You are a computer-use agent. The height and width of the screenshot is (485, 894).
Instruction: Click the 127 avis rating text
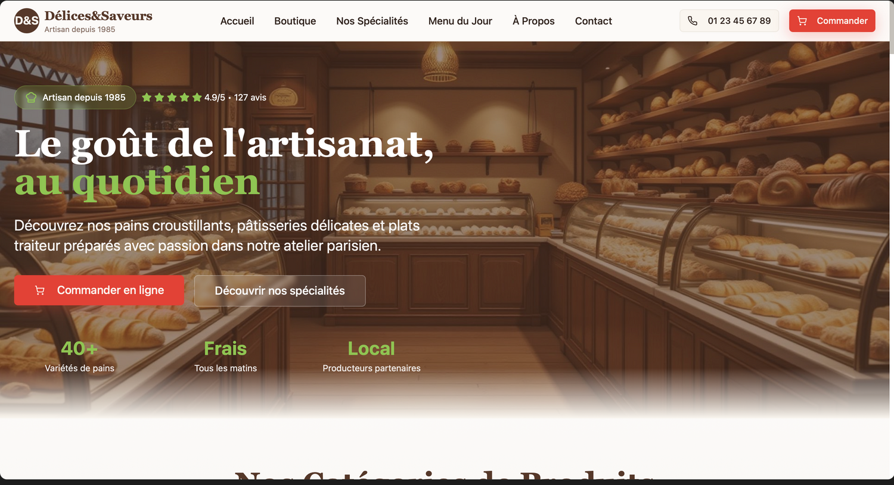coord(250,98)
